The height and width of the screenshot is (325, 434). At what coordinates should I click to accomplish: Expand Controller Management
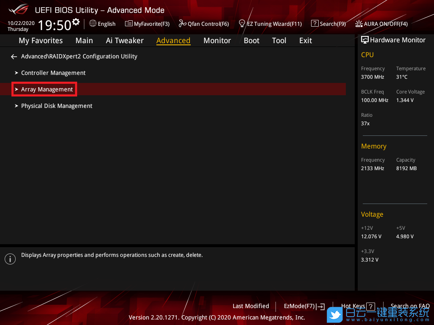pos(53,73)
